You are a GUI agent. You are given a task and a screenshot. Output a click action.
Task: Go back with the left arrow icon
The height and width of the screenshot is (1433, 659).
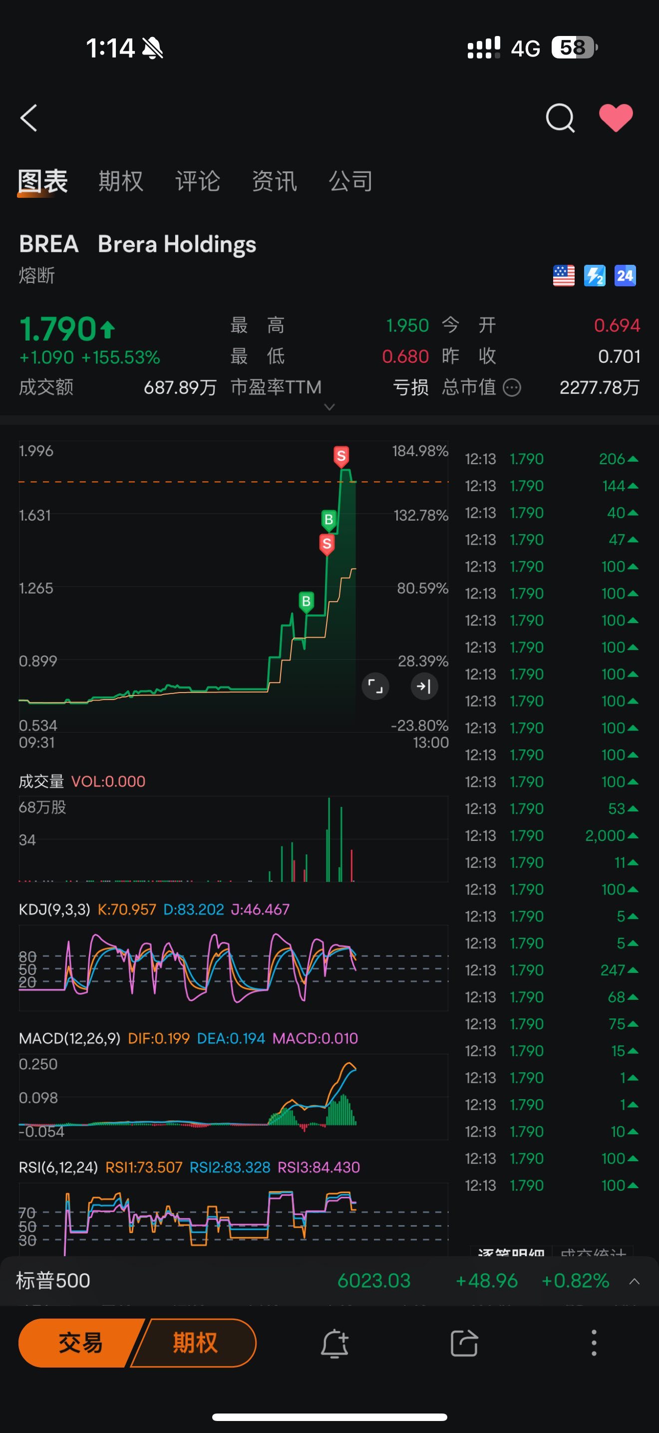coord(29,118)
